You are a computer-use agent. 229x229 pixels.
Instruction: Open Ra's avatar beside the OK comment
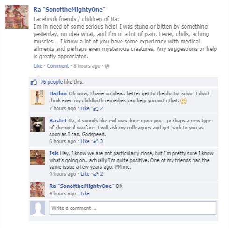[37, 190]
